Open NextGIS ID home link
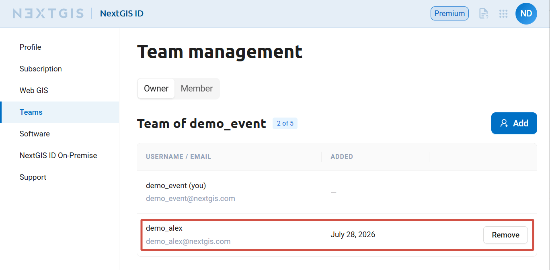The image size is (550, 270). click(x=122, y=14)
